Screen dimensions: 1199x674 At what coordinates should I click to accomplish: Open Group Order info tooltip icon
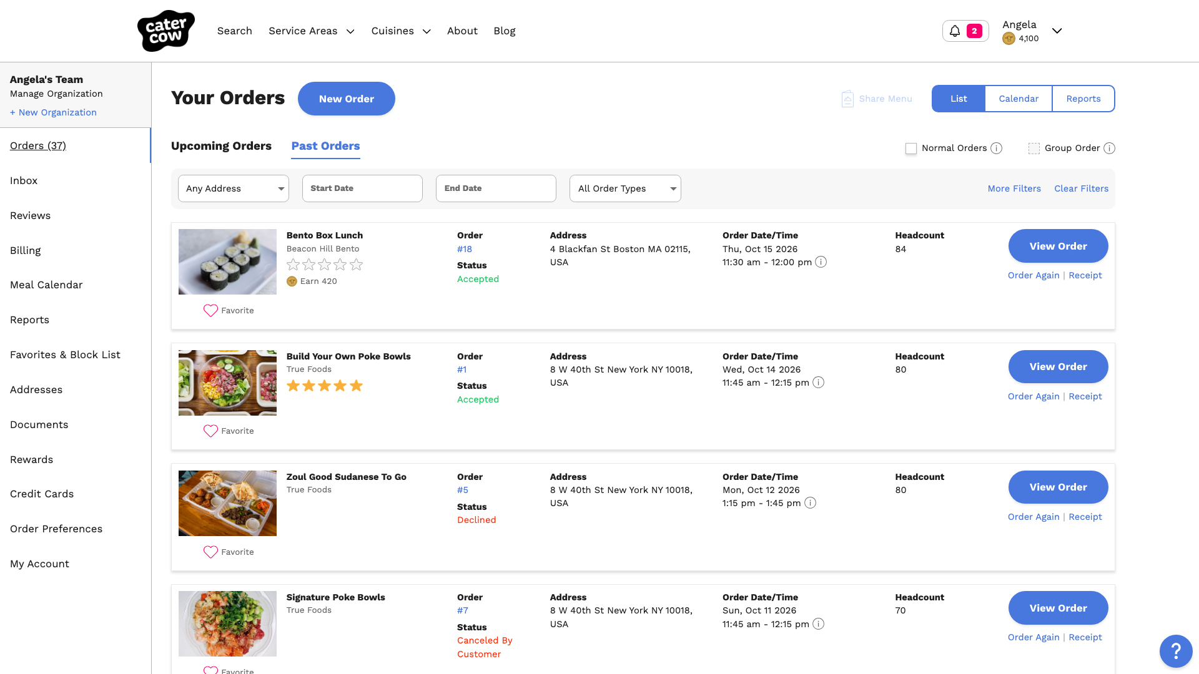coord(1109,149)
